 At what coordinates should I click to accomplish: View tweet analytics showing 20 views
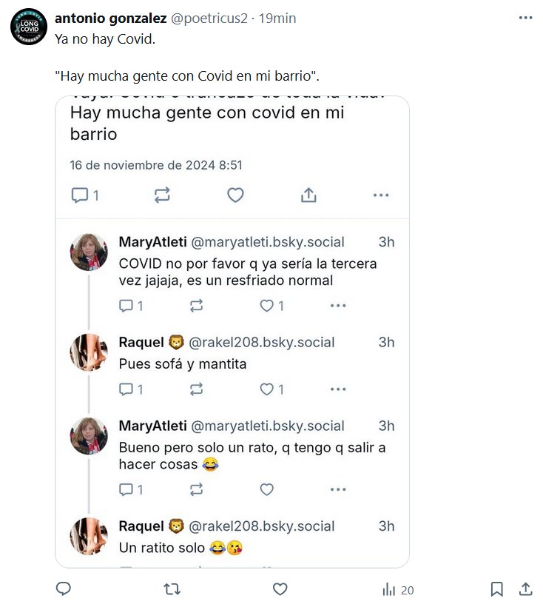pyautogui.click(x=397, y=589)
